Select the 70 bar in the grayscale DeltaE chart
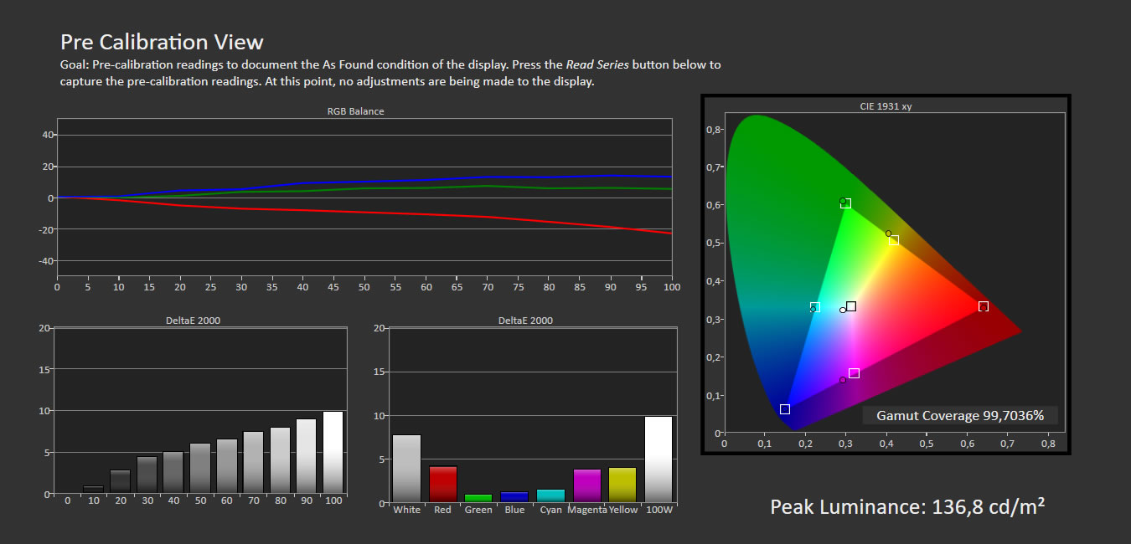Image resolution: width=1131 pixels, height=544 pixels. tap(254, 462)
